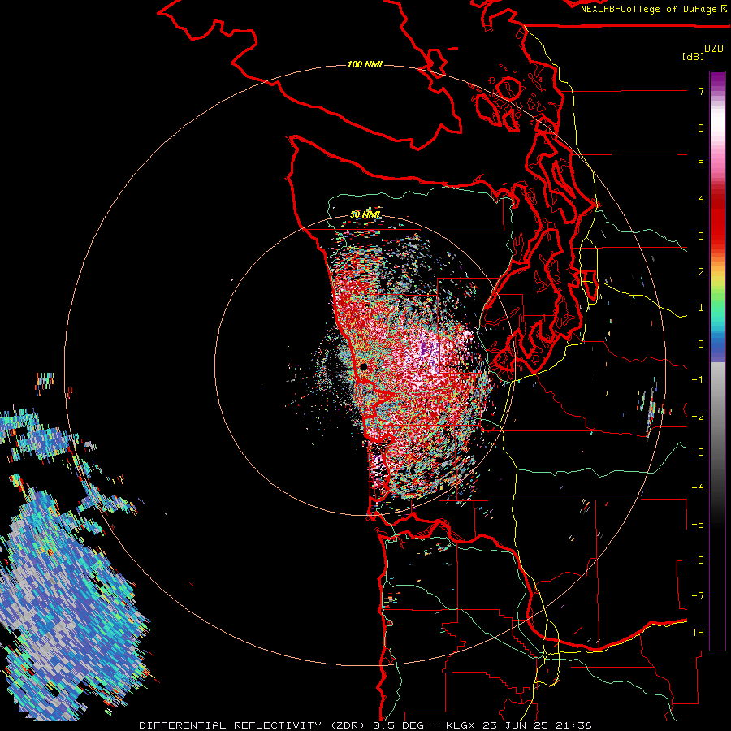Screen dimensions: 731x731
Task: Click the 3 value on the ZDR color scale
Action: point(701,236)
